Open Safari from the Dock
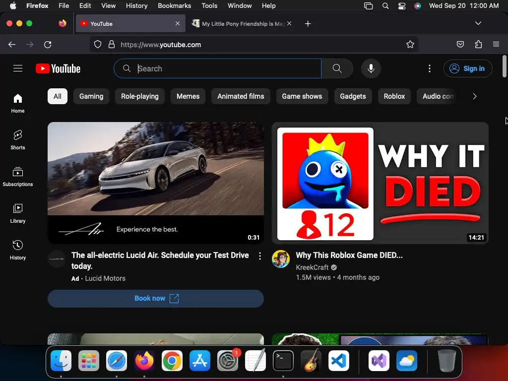Viewport: 508px width, 381px height. coord(117,361)
